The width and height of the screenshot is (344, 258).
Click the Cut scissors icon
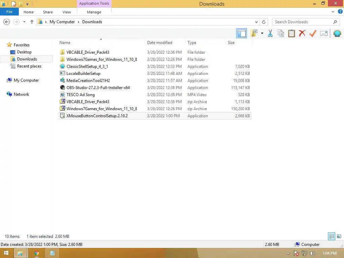(270, 33)
